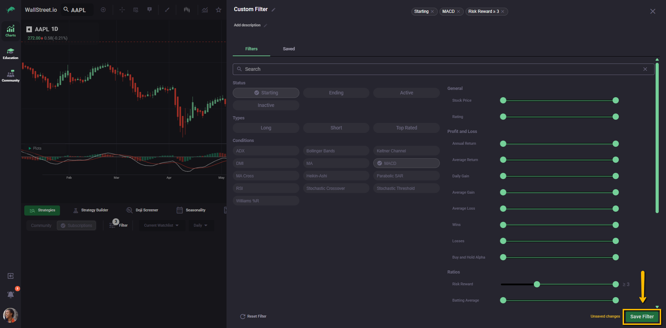Expand the Plots section on the chart
This screenshot has height=328, width=666.
tap(35, 148)
